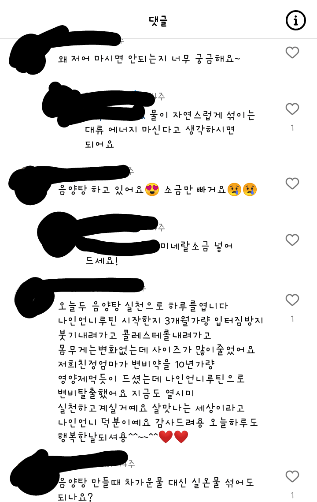Tap the heart-eyes emoji after 있어요
317x502 pixels.
pos(152,190)
